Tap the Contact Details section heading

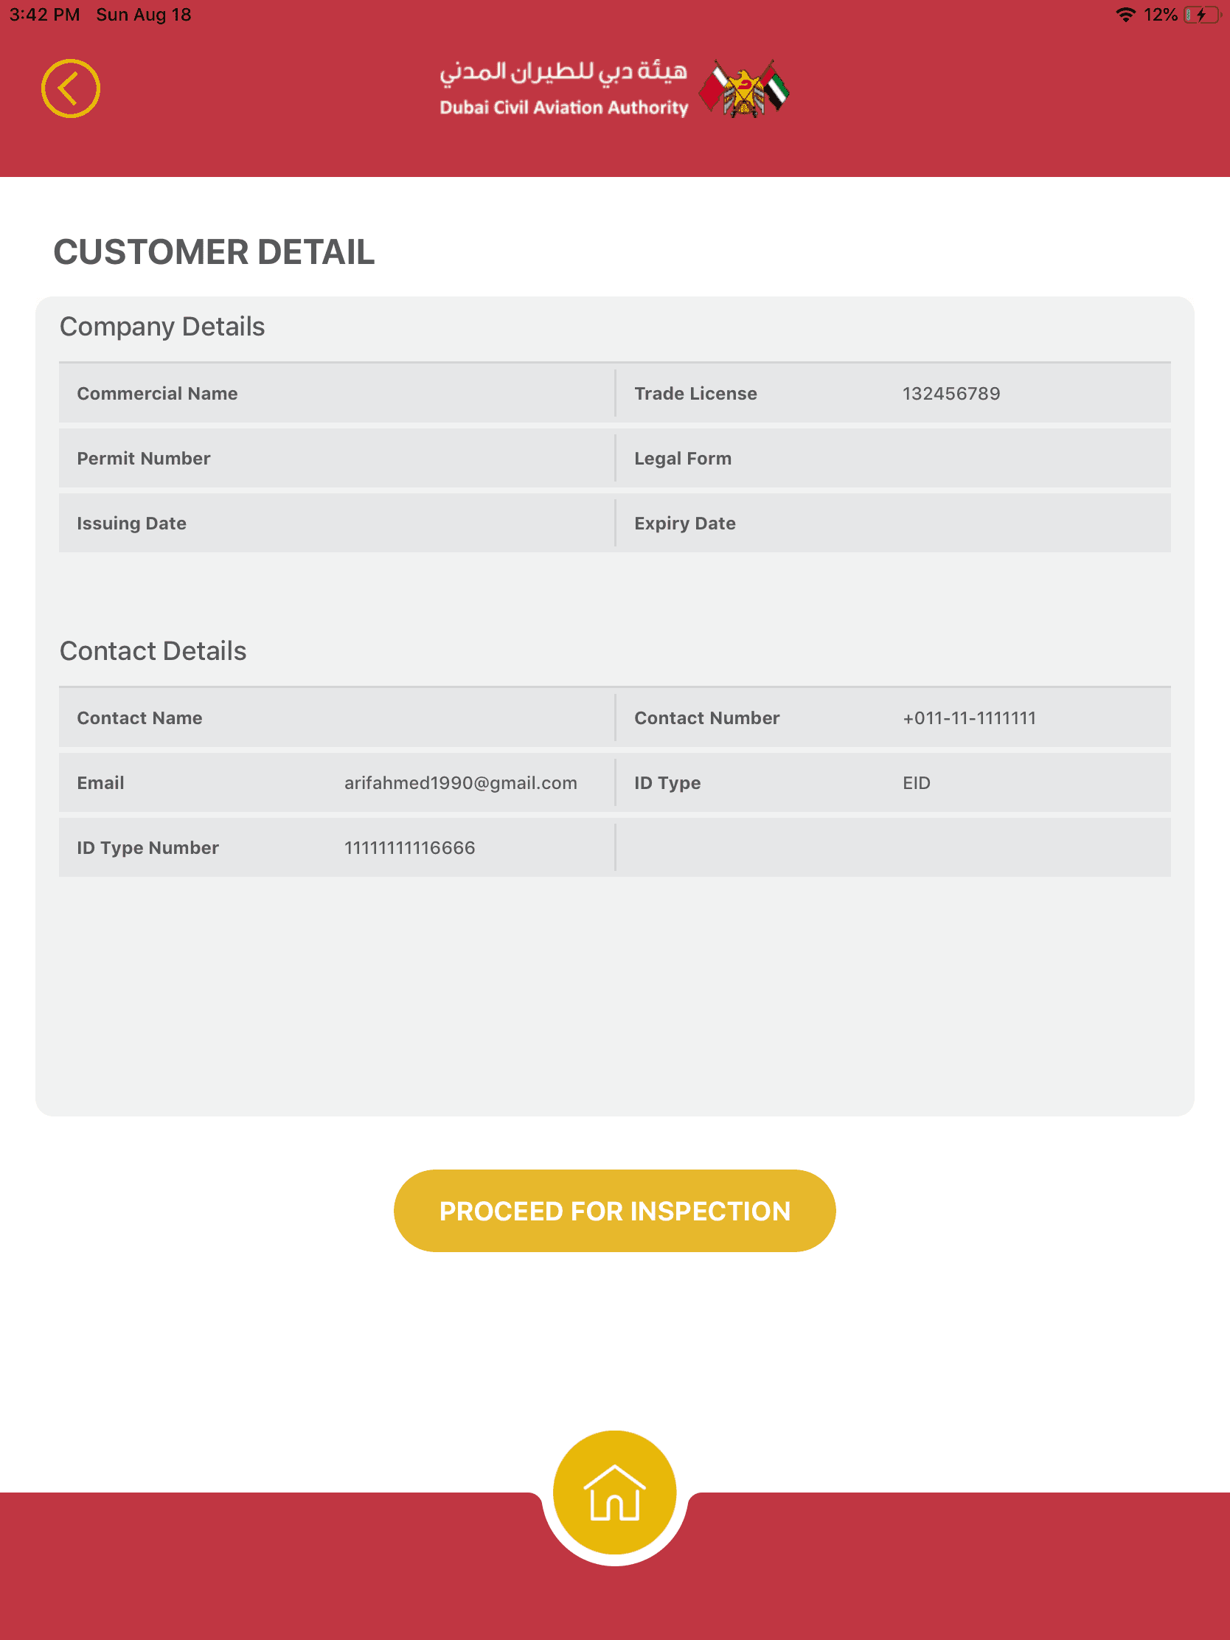(153, 651)
